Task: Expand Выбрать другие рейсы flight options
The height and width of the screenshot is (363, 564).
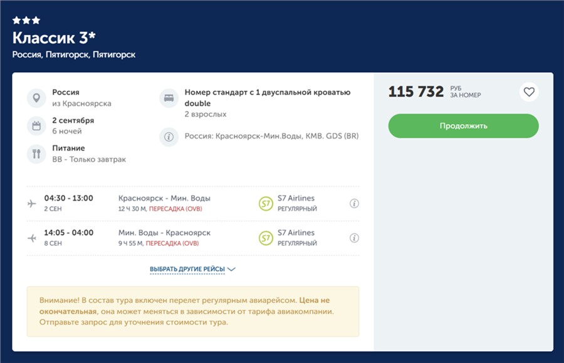Action: 187,270
